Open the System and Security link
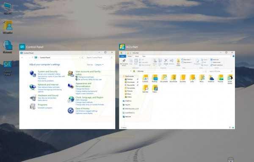 pos(47,72)
